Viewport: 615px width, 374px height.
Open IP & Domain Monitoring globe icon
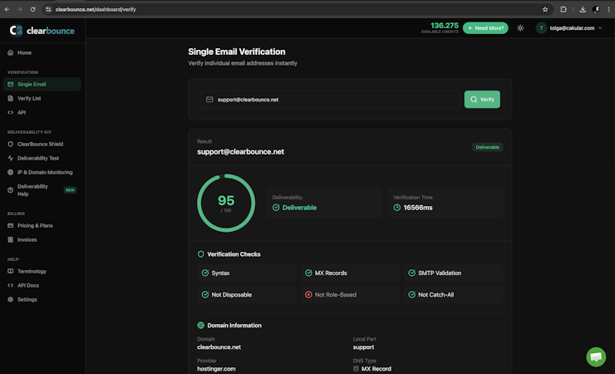tap(11, 172)
